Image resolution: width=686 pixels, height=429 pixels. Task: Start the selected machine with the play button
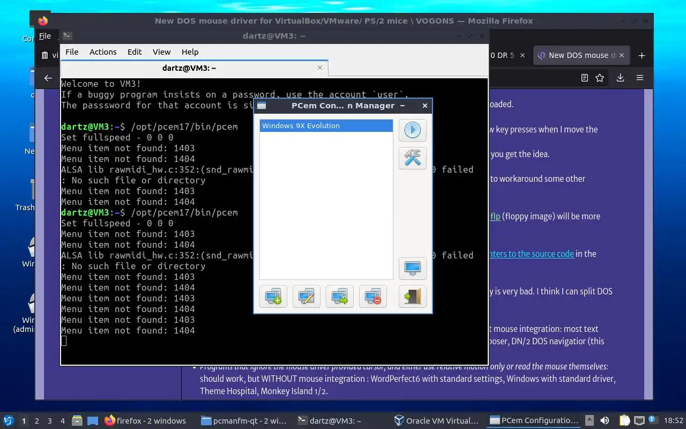pos(413,130)
